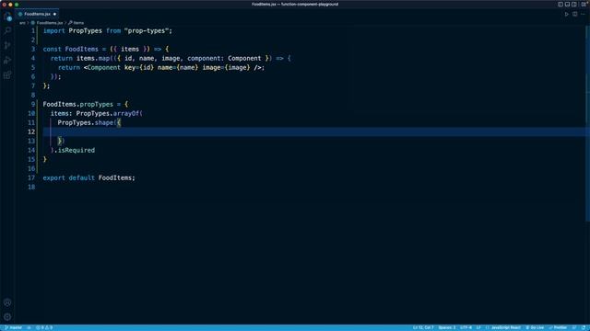Open notifications bell in status bar
Image resolution: width=590 pixels, height=331 pixels.
(x=584, y=327)
